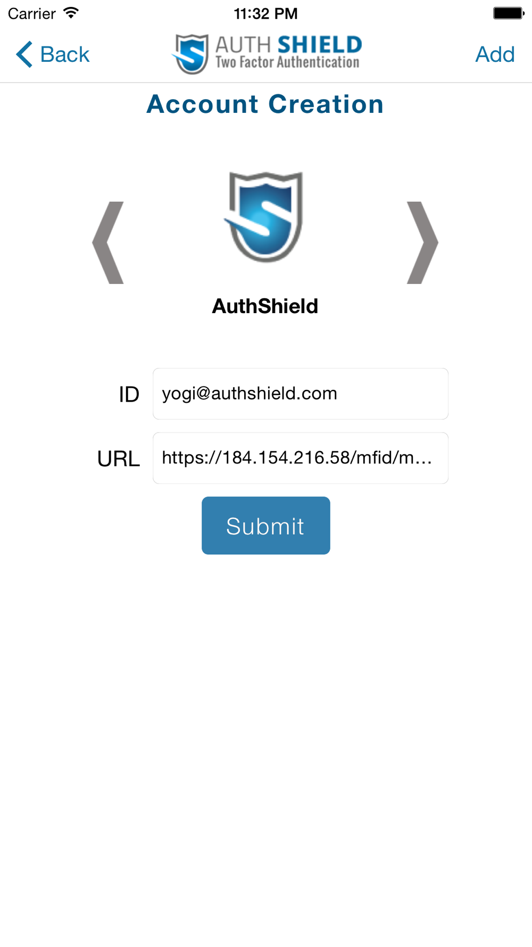Click the ID field label
The height and width of the screenshot is (947, 532).
tap(129, 395)
